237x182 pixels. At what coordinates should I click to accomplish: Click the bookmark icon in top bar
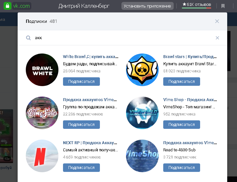click(223, 6)
